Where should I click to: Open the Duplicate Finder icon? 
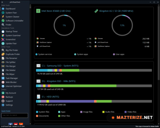coord(3,54)
